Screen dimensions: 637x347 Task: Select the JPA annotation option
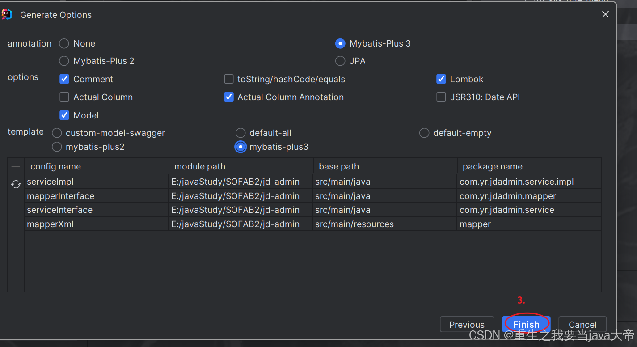[x=340, y=61]
